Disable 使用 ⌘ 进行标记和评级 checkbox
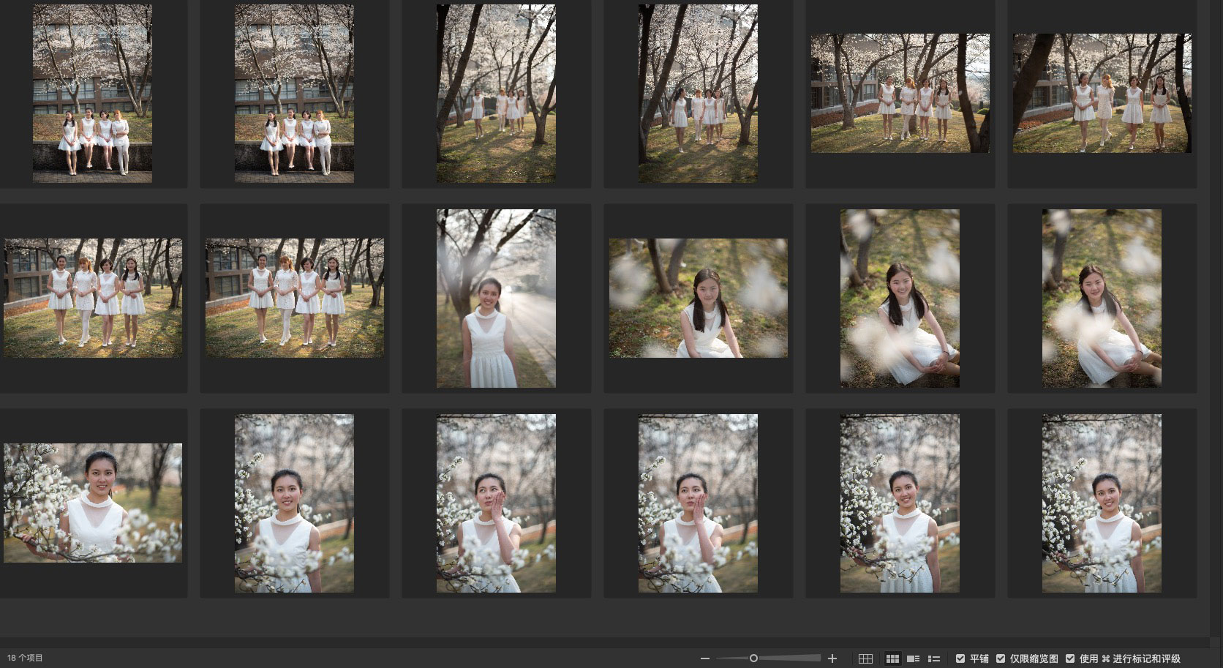1223x668 pixels. tap(1070, 658)
